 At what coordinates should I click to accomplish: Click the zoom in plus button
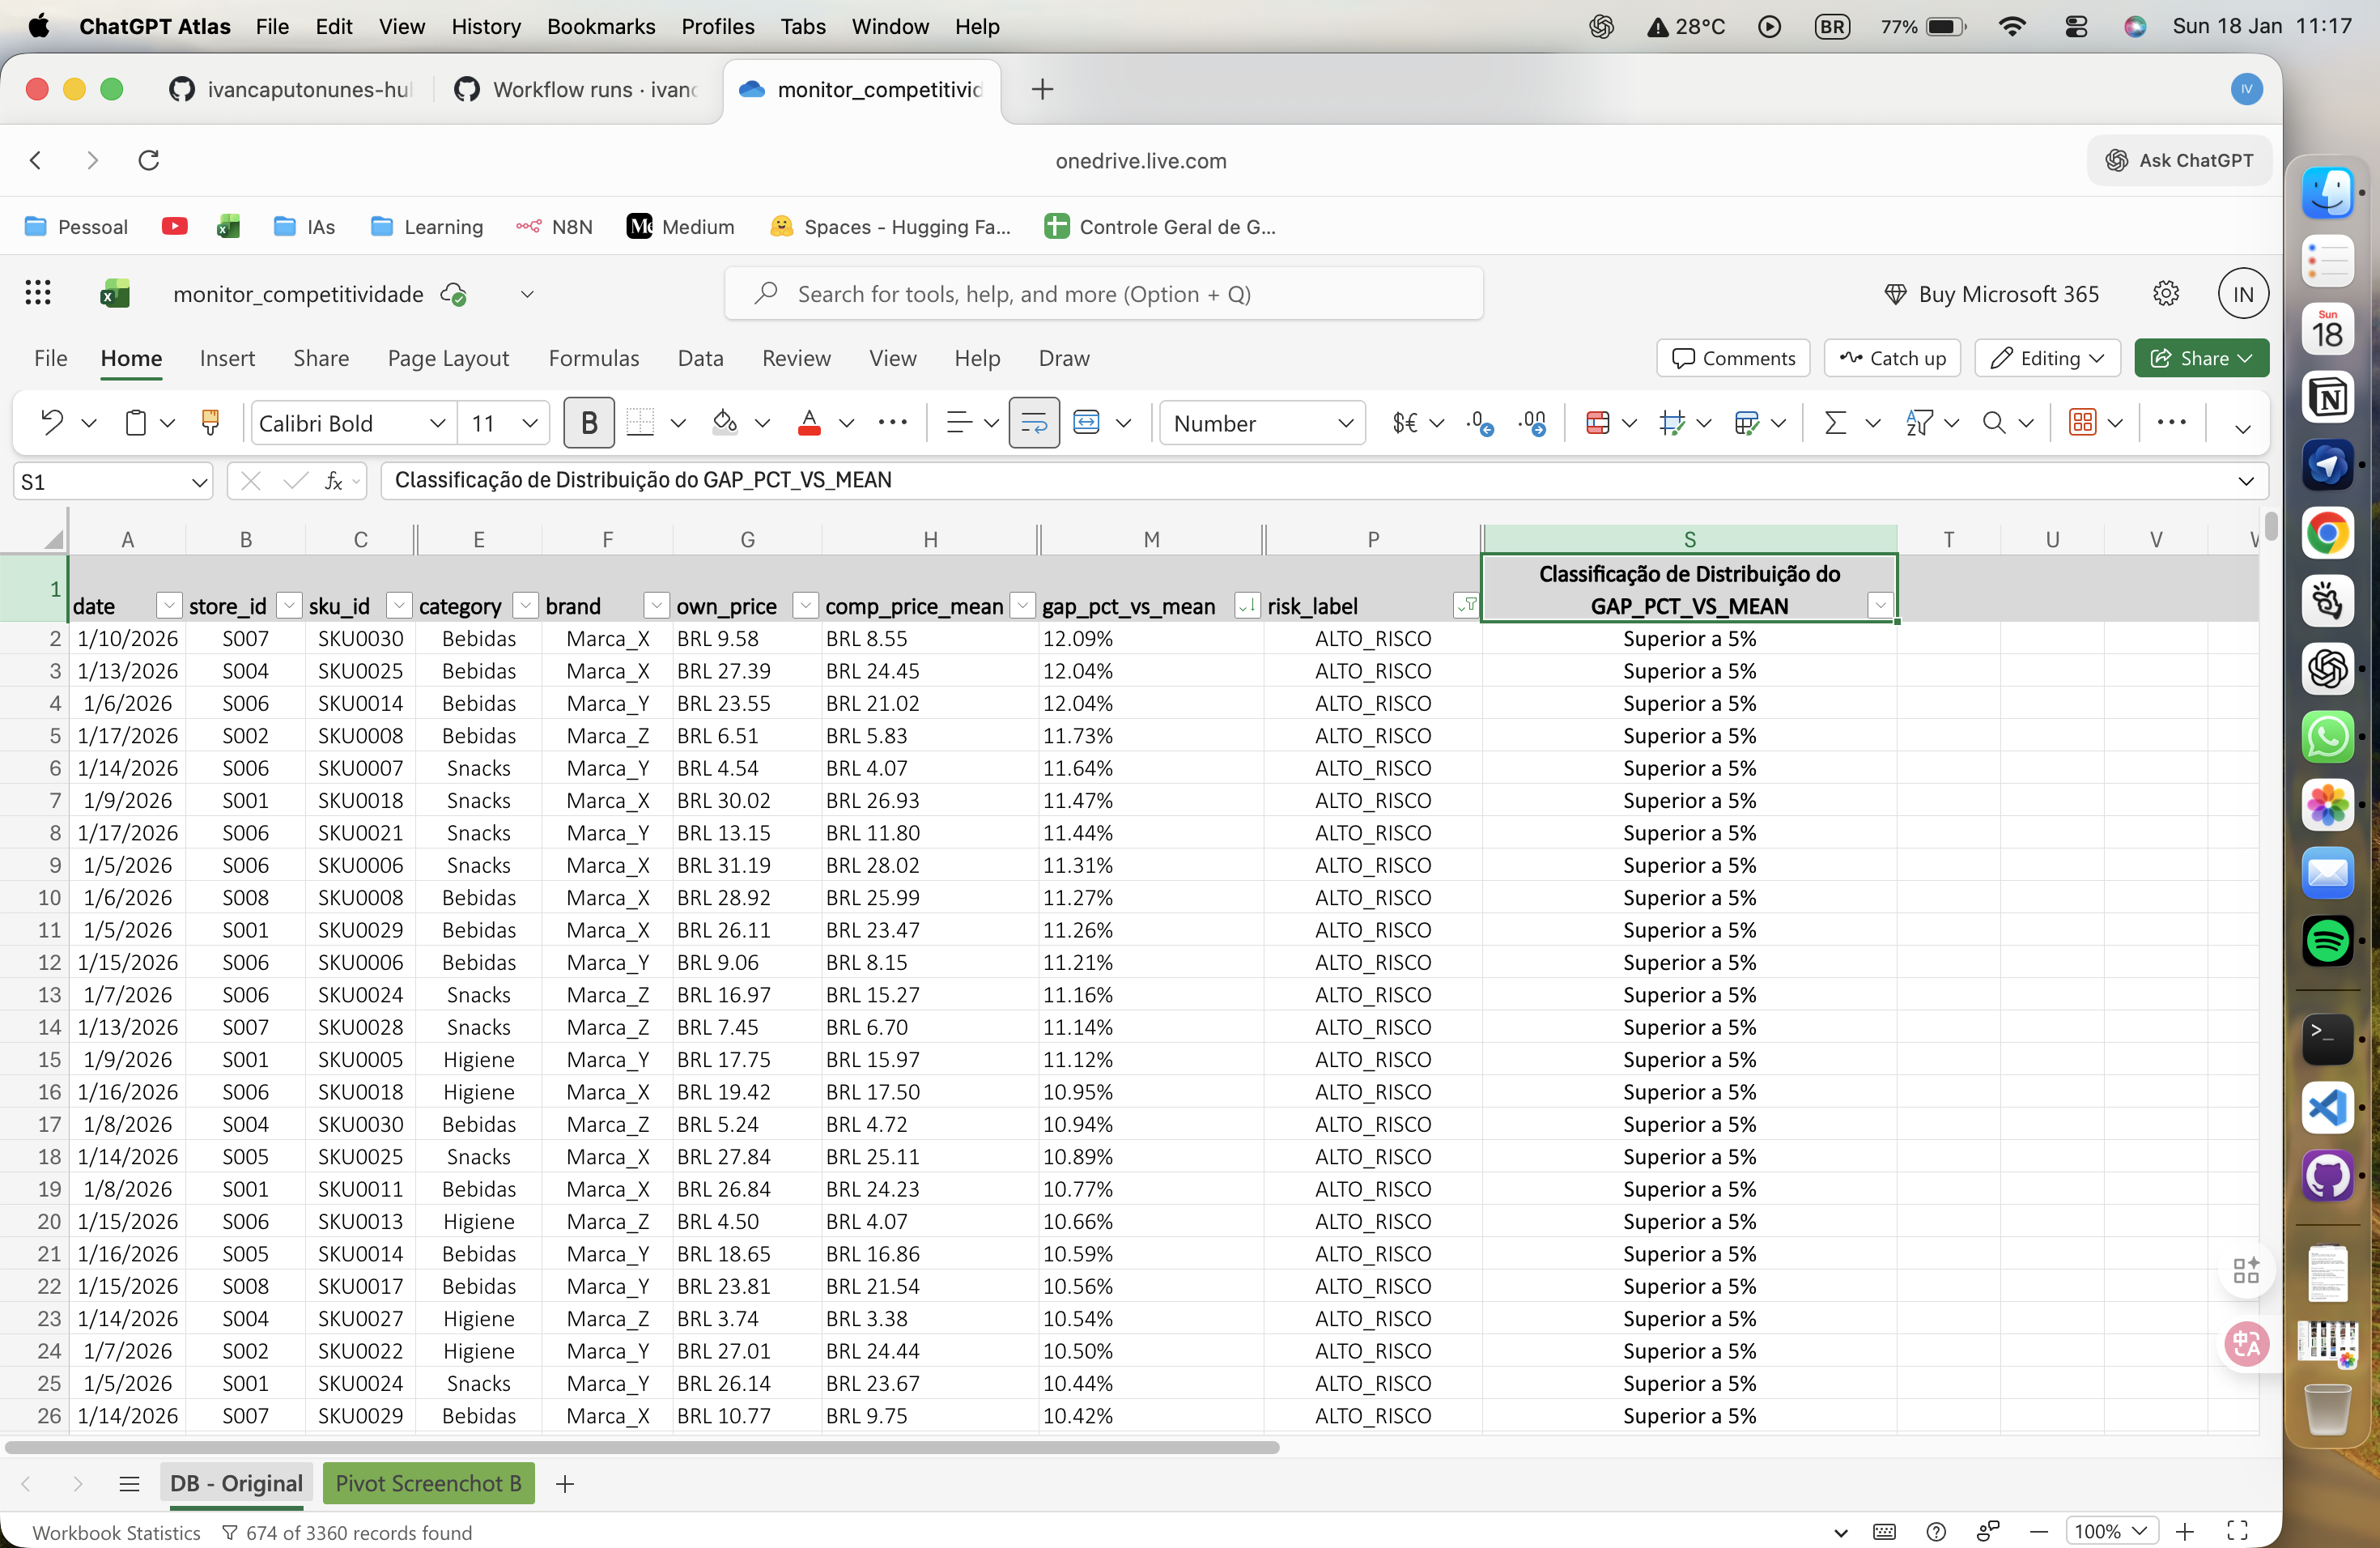pyautogui.click(x=2185, y=1532)
